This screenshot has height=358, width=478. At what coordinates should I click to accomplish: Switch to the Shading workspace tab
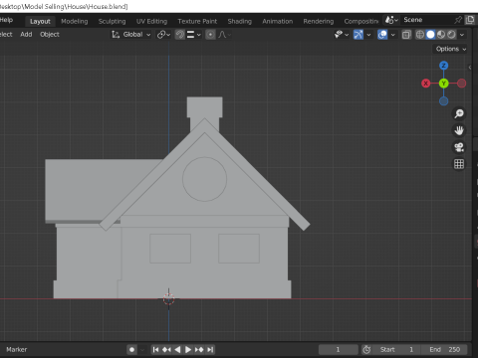[240, 21]
